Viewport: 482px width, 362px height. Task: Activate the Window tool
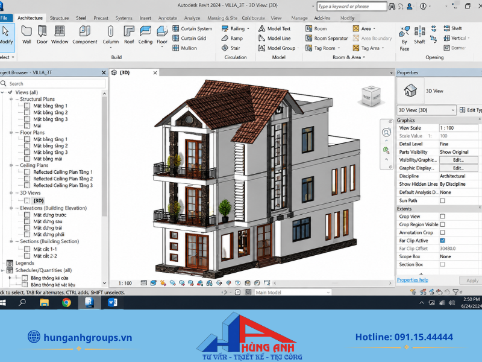coord(60,35)
